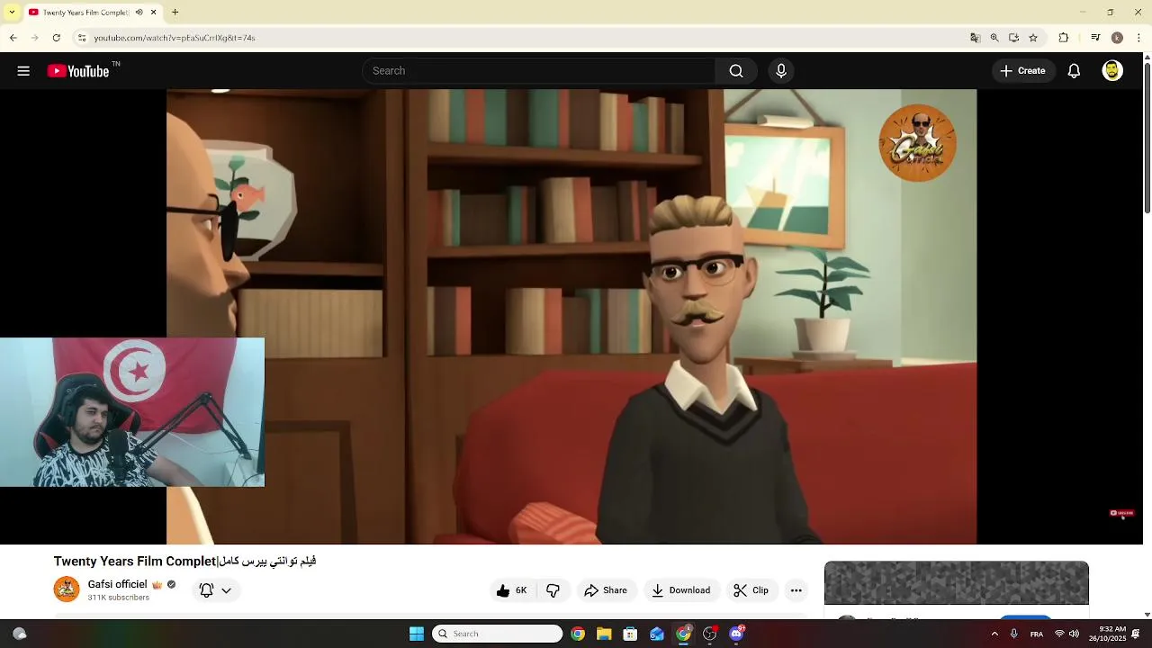Translate this page icon
Image resolution: width=1152 pixels, height=648 pixels.
point(975,38)
